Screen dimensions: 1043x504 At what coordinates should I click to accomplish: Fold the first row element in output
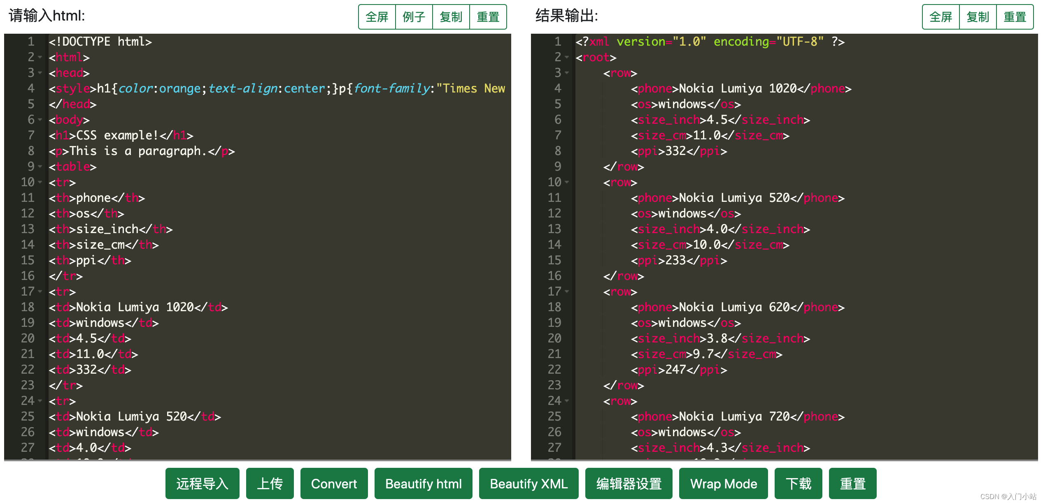567,73
